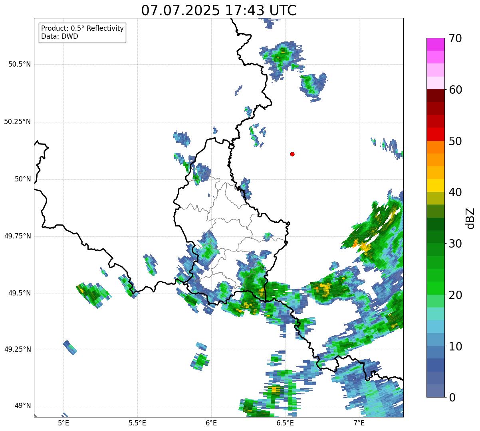This screenshot has width=480, height=431.
Task: Click the green echo cell near 49.5°N 5.2°E
Action: point(93,295)
